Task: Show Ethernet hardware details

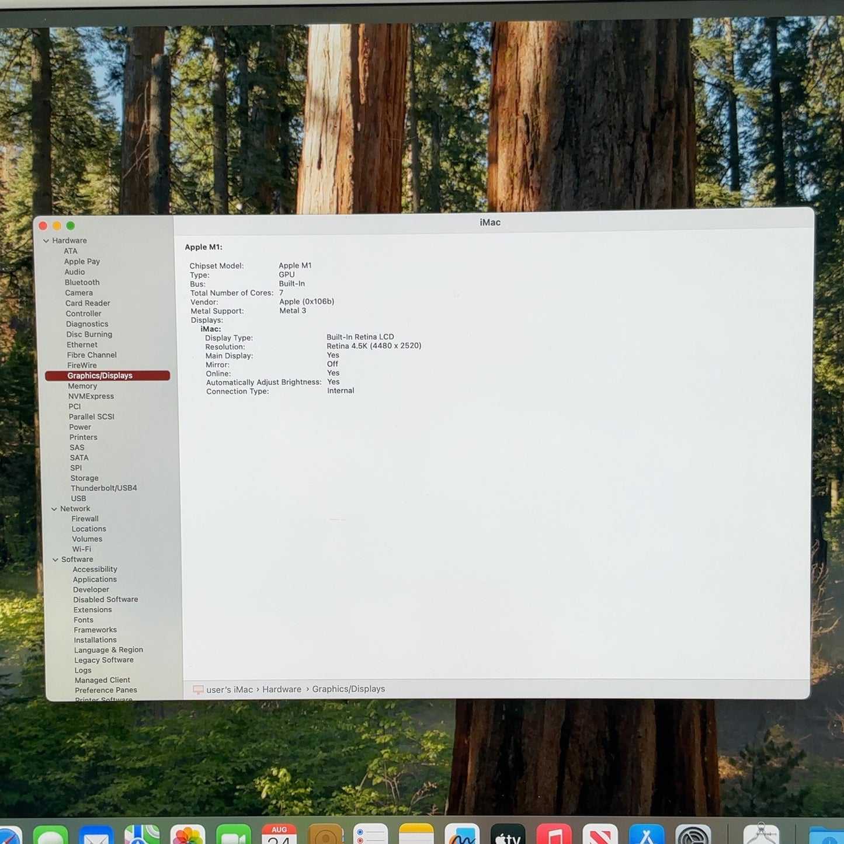Action: [x=82, y=345]
